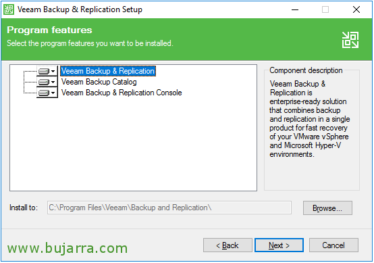
Task: Cancel the setup wizard
Action: 333,245
